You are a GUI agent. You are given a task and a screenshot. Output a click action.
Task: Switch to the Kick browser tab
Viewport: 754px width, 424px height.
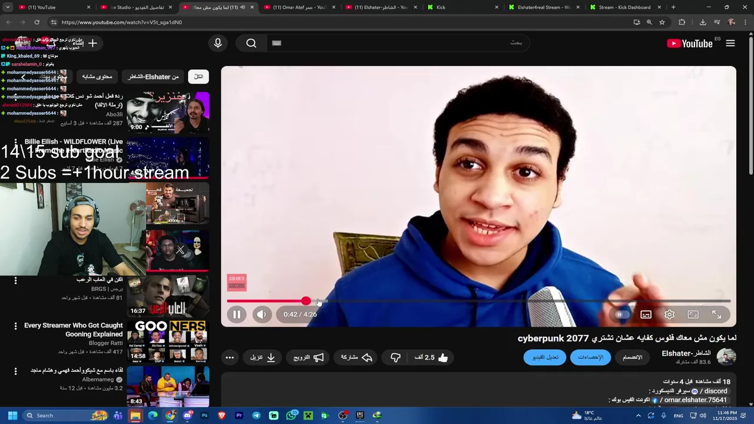tap(463, 7)
